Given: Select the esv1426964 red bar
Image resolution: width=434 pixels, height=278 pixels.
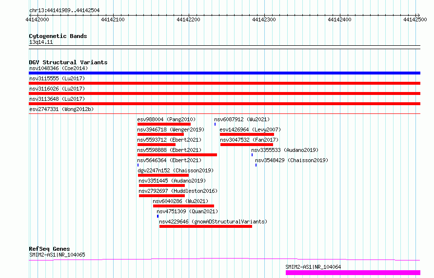Looking at the screenshot, I should (x=247, y=134).
